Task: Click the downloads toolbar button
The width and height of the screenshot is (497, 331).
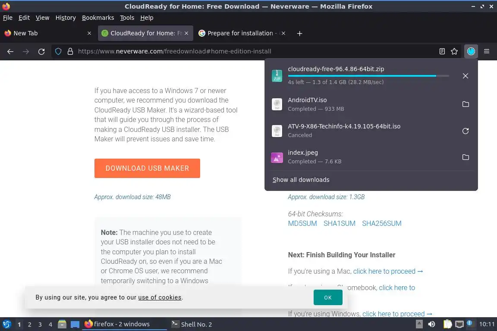Action: 471,51
